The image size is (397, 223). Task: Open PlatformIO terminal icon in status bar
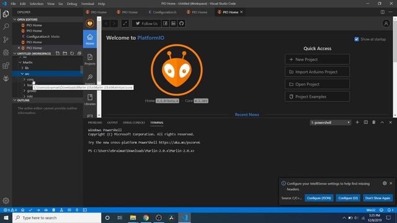point(85,210)
